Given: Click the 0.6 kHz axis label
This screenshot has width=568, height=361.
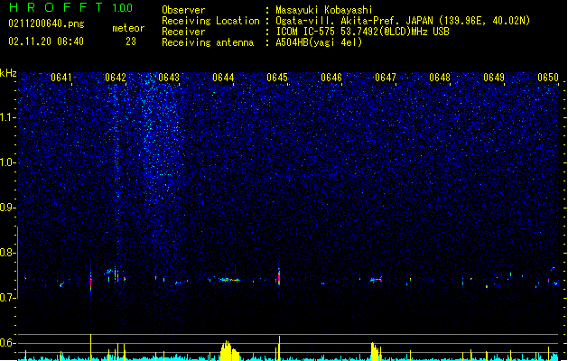Looking at the screenshot, I should point(8,343).
